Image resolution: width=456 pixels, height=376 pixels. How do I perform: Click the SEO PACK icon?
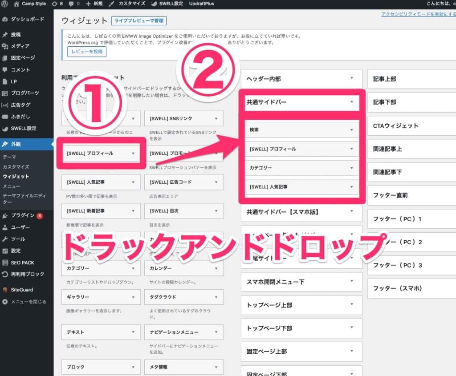pos(5,263)
